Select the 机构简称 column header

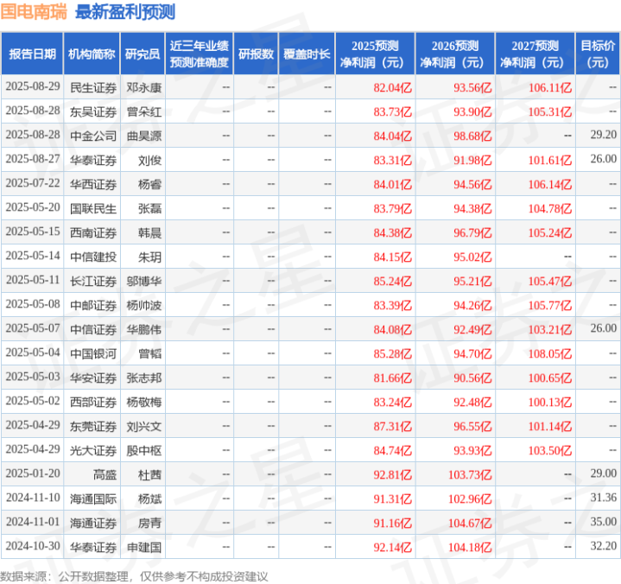(92, 54)
